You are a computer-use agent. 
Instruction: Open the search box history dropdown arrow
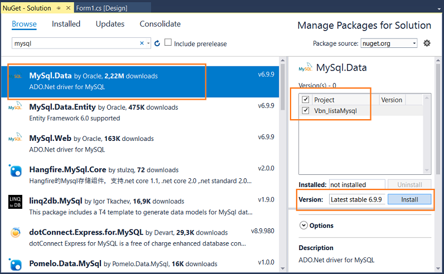pos(148,43)
